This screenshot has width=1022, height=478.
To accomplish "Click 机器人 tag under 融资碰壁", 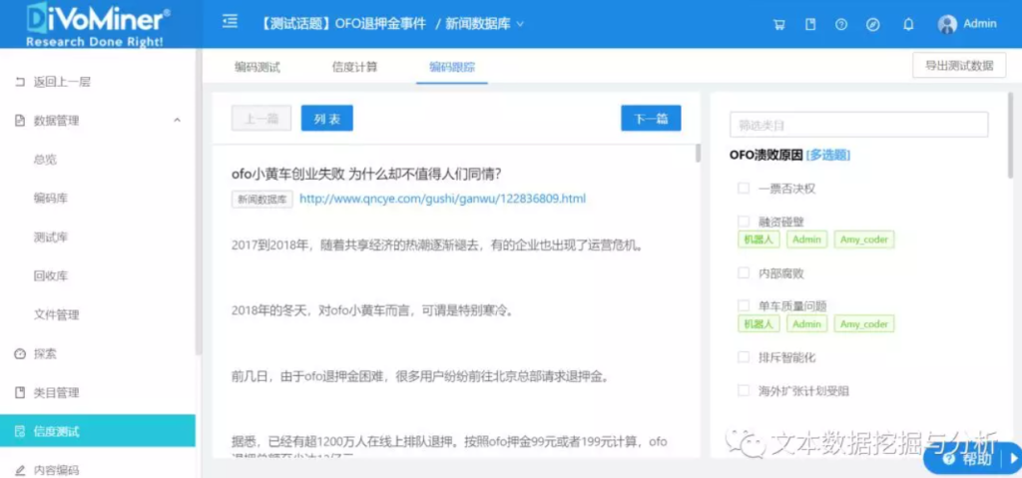I will [759, 239].
